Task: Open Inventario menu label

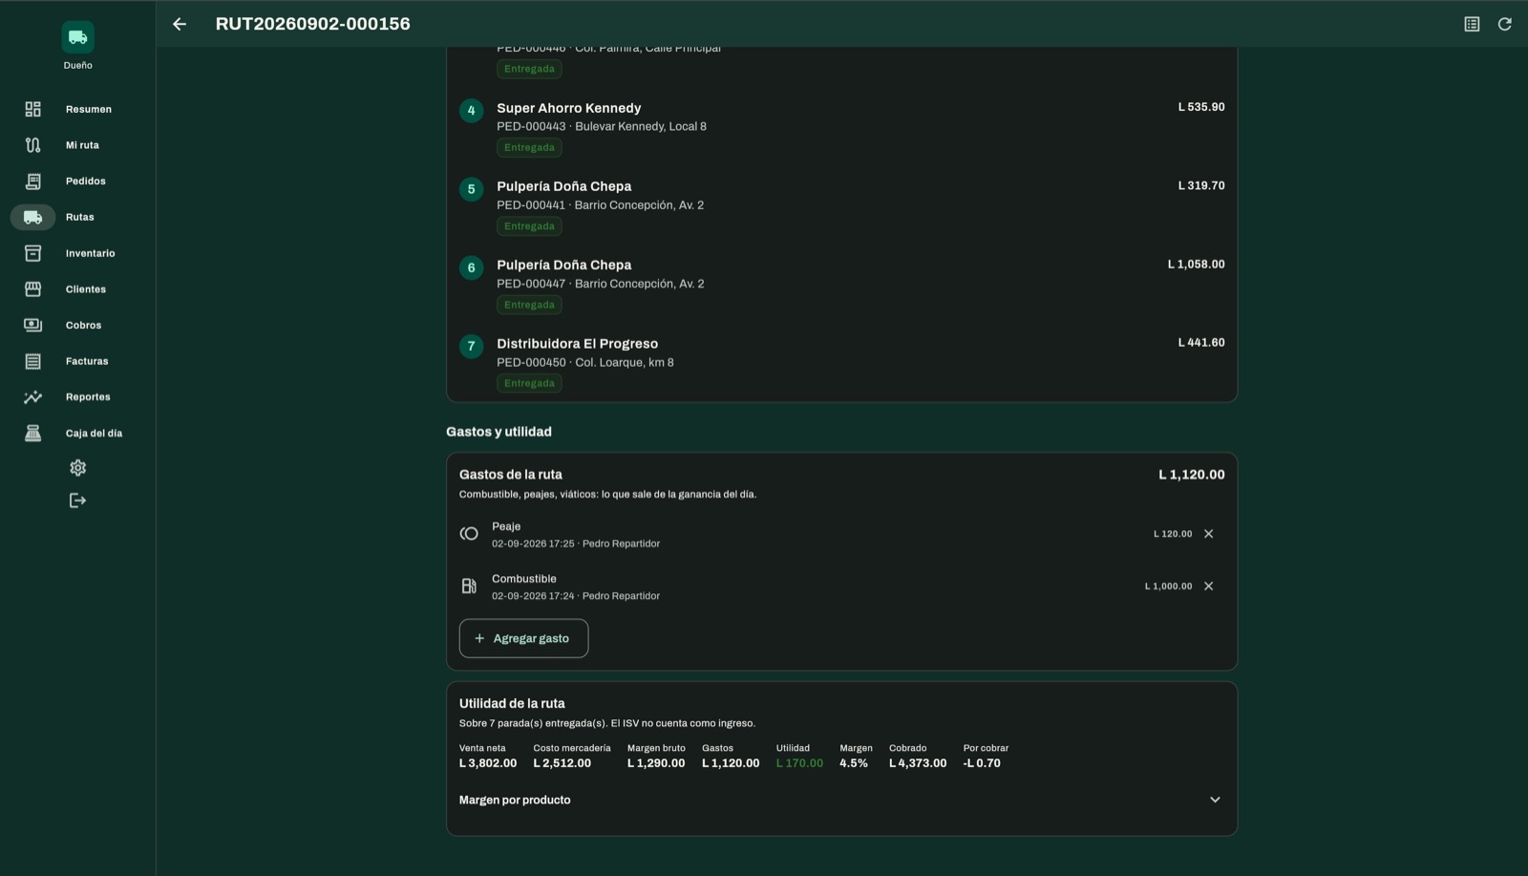Action: [x=91, y=253]
